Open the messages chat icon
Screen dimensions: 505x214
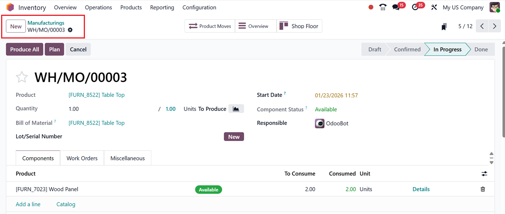396,7
